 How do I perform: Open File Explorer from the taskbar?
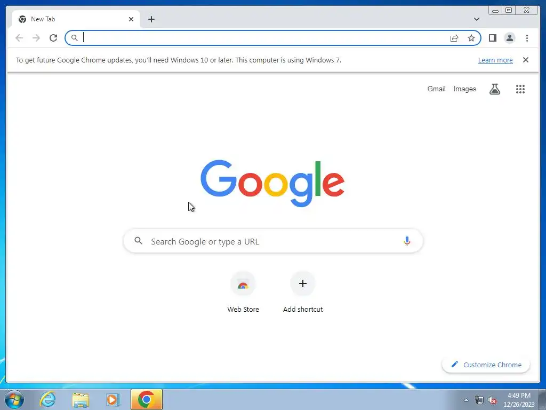point(81,399)
